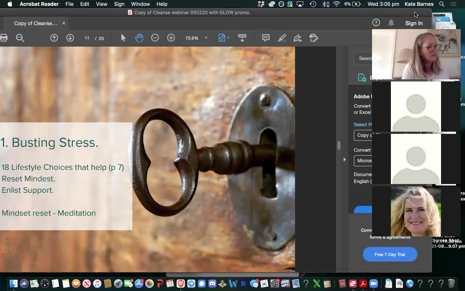Viewport: 465px width, 291px height.
Task: Open Dropbox menu bar icon
Action: click(x=261, y=4)
